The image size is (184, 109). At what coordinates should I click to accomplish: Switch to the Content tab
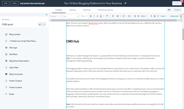59,10
